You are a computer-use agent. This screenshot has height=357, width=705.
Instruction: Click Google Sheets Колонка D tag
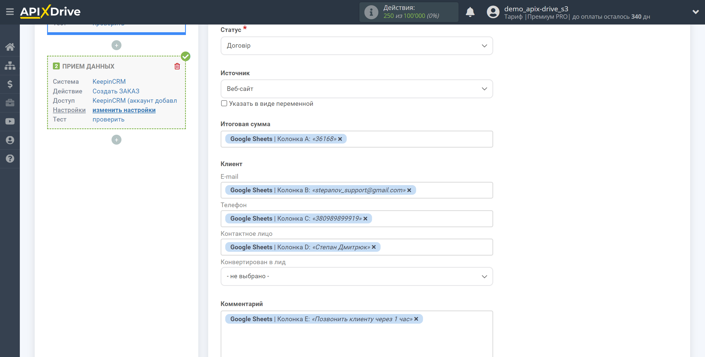pyautogui.click(x=303, y=247)
